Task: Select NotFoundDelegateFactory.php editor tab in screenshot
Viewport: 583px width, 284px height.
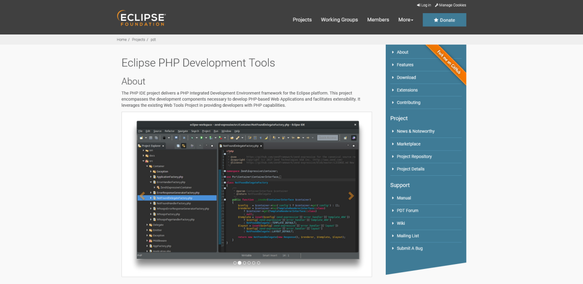Action: coord(241,146)
